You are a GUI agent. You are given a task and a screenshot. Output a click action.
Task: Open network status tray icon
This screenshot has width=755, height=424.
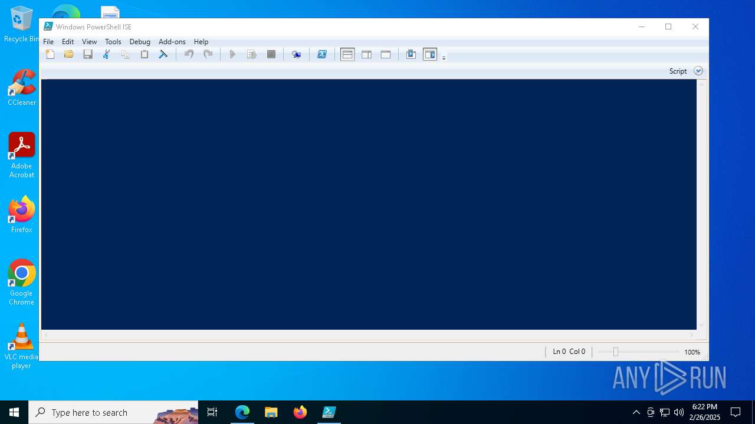(x=665, y=412)
